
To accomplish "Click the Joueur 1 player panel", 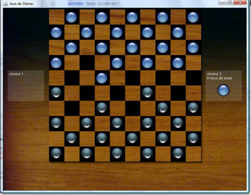I will [26, 86].
